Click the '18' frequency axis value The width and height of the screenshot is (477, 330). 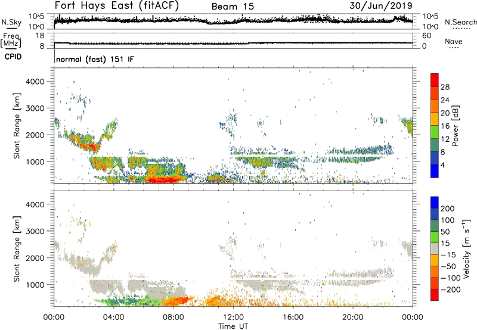(40, 36)
